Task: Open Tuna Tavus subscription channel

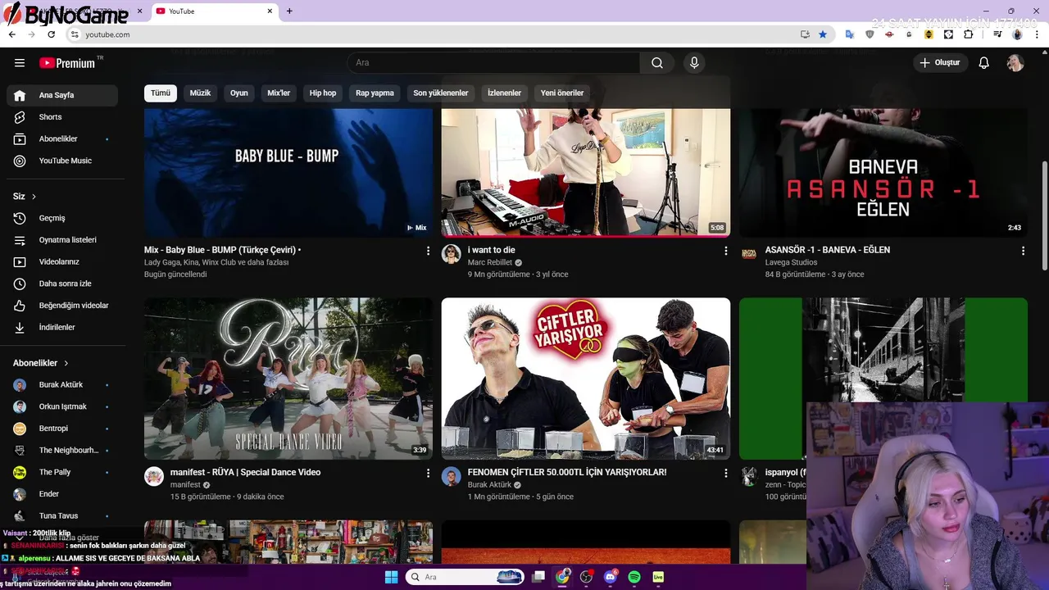Action: tap(62, 516)
